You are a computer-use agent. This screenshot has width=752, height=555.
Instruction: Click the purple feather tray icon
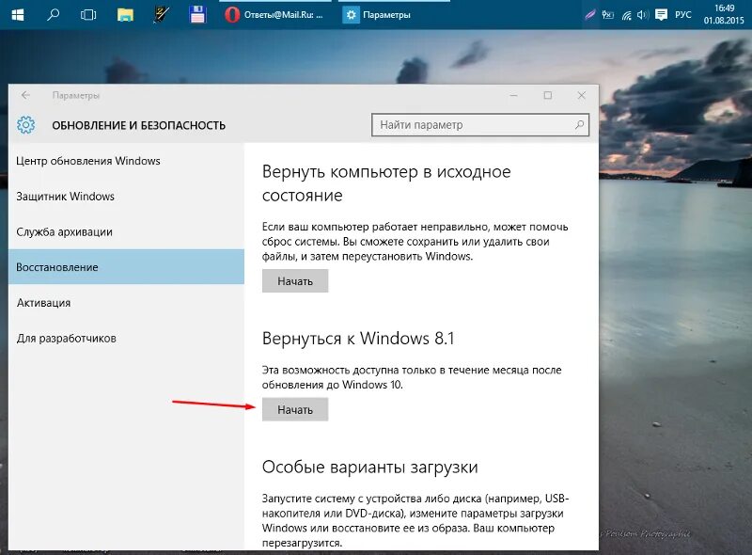(x=590, y=15)
